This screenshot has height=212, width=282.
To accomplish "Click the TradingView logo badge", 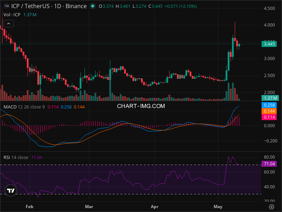I will tap(11, 190).
